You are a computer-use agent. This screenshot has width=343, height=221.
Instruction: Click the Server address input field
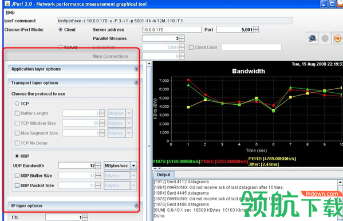[172, 29]
